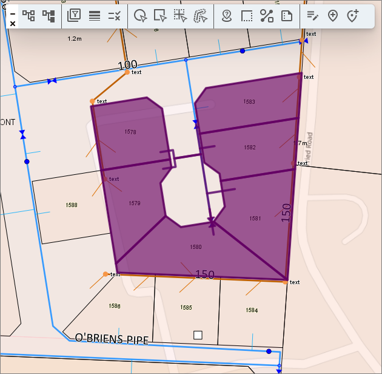
Task: Click the clear selection list icon
Action: coord(115,16)
